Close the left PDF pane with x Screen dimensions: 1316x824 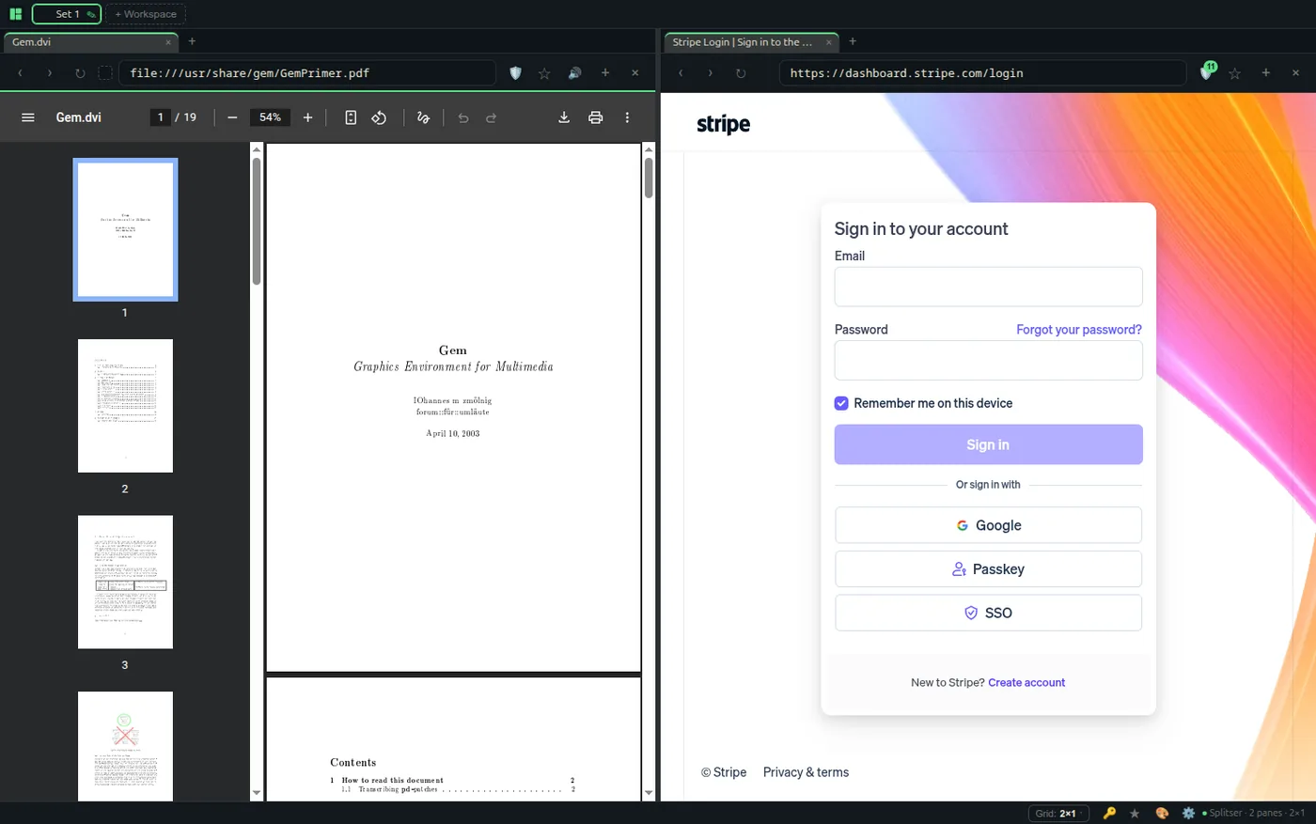(635, 72)
